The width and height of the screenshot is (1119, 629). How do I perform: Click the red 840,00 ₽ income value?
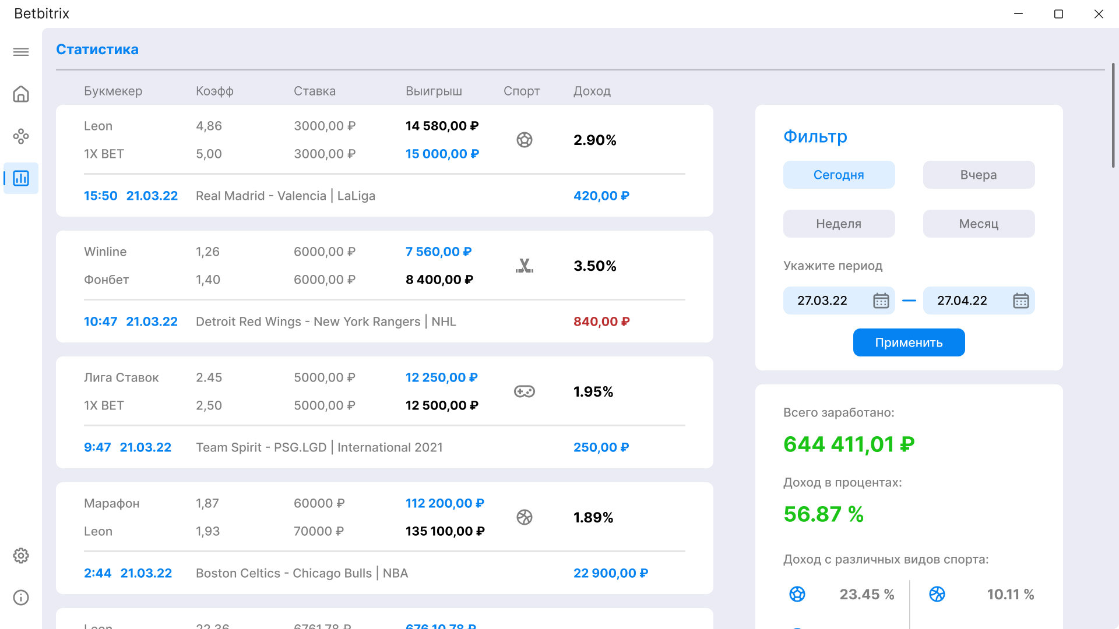(601, 321)
